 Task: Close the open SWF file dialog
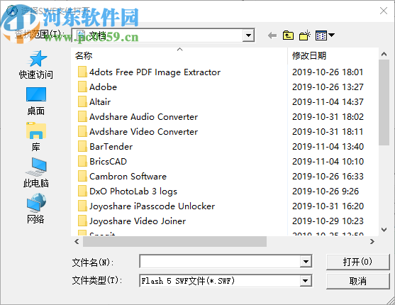point(384,11)
